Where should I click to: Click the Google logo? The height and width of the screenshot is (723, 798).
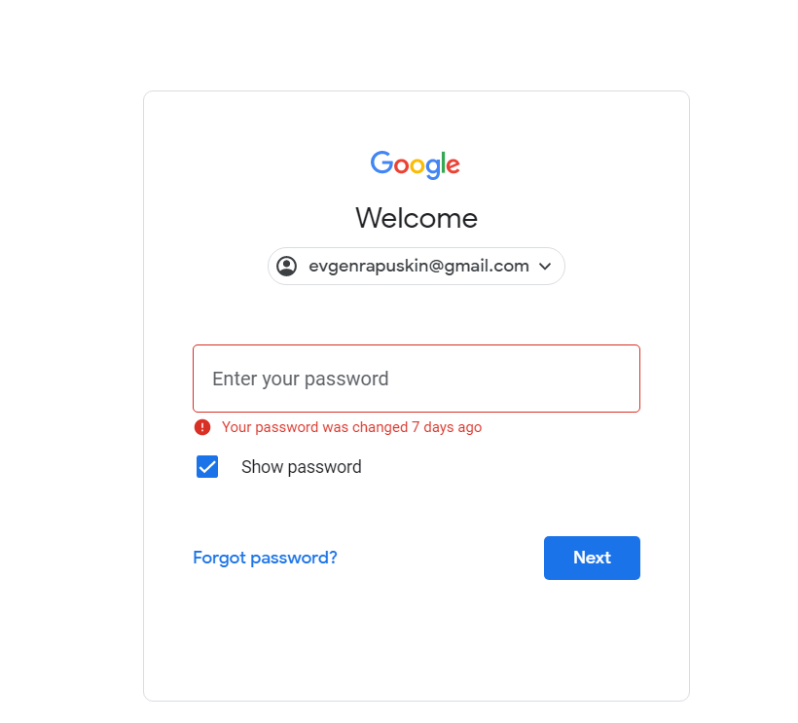[416, 164]
